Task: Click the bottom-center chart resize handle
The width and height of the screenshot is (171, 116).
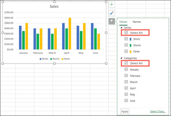Action: 54,64
